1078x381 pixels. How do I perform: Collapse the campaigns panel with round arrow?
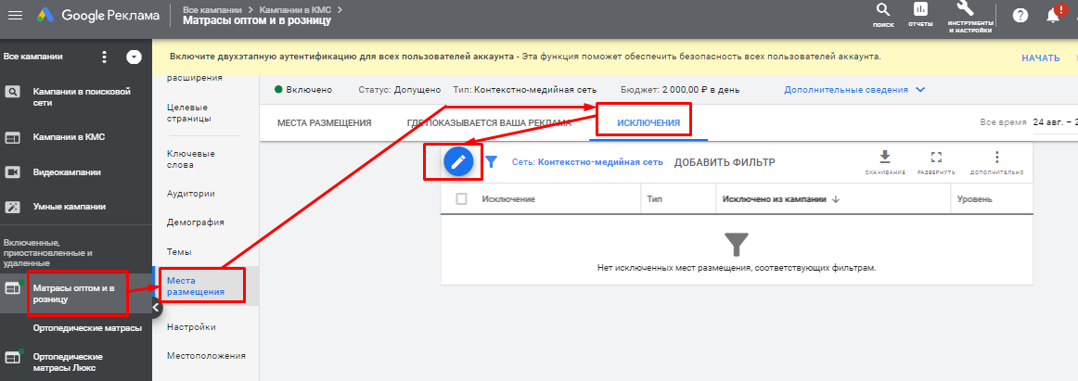(x=135, y=57)
